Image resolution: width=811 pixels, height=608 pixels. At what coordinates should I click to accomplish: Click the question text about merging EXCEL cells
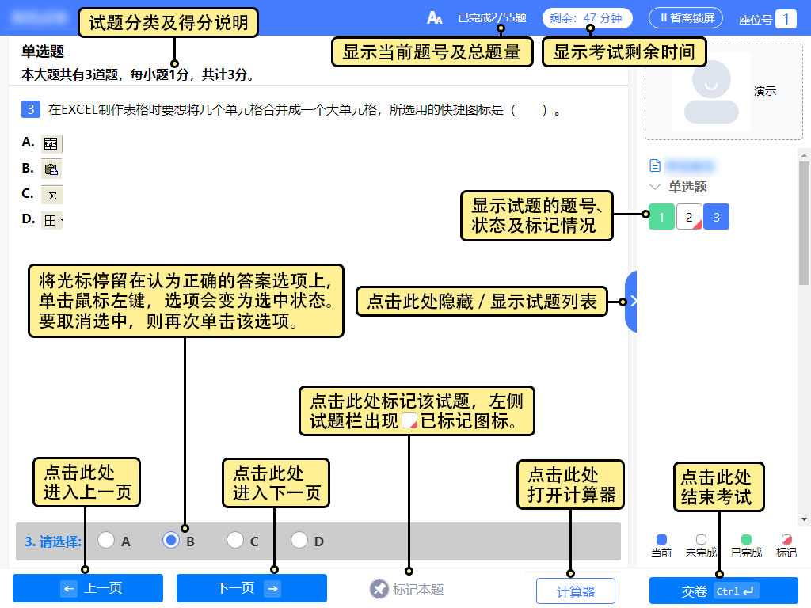[304, 110]
